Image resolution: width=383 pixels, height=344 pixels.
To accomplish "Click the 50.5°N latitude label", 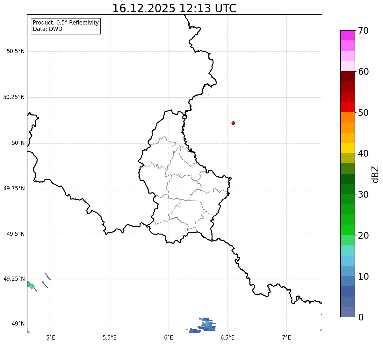I will pyautogui.click(x=16, y=51).
